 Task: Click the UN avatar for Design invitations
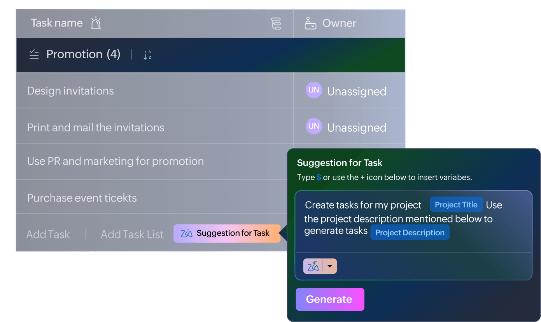click(x=313, y=90)
